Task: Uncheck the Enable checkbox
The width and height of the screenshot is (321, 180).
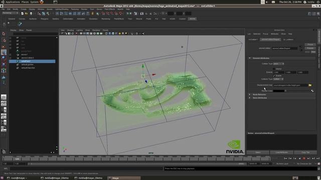Action: coord(274,75)
